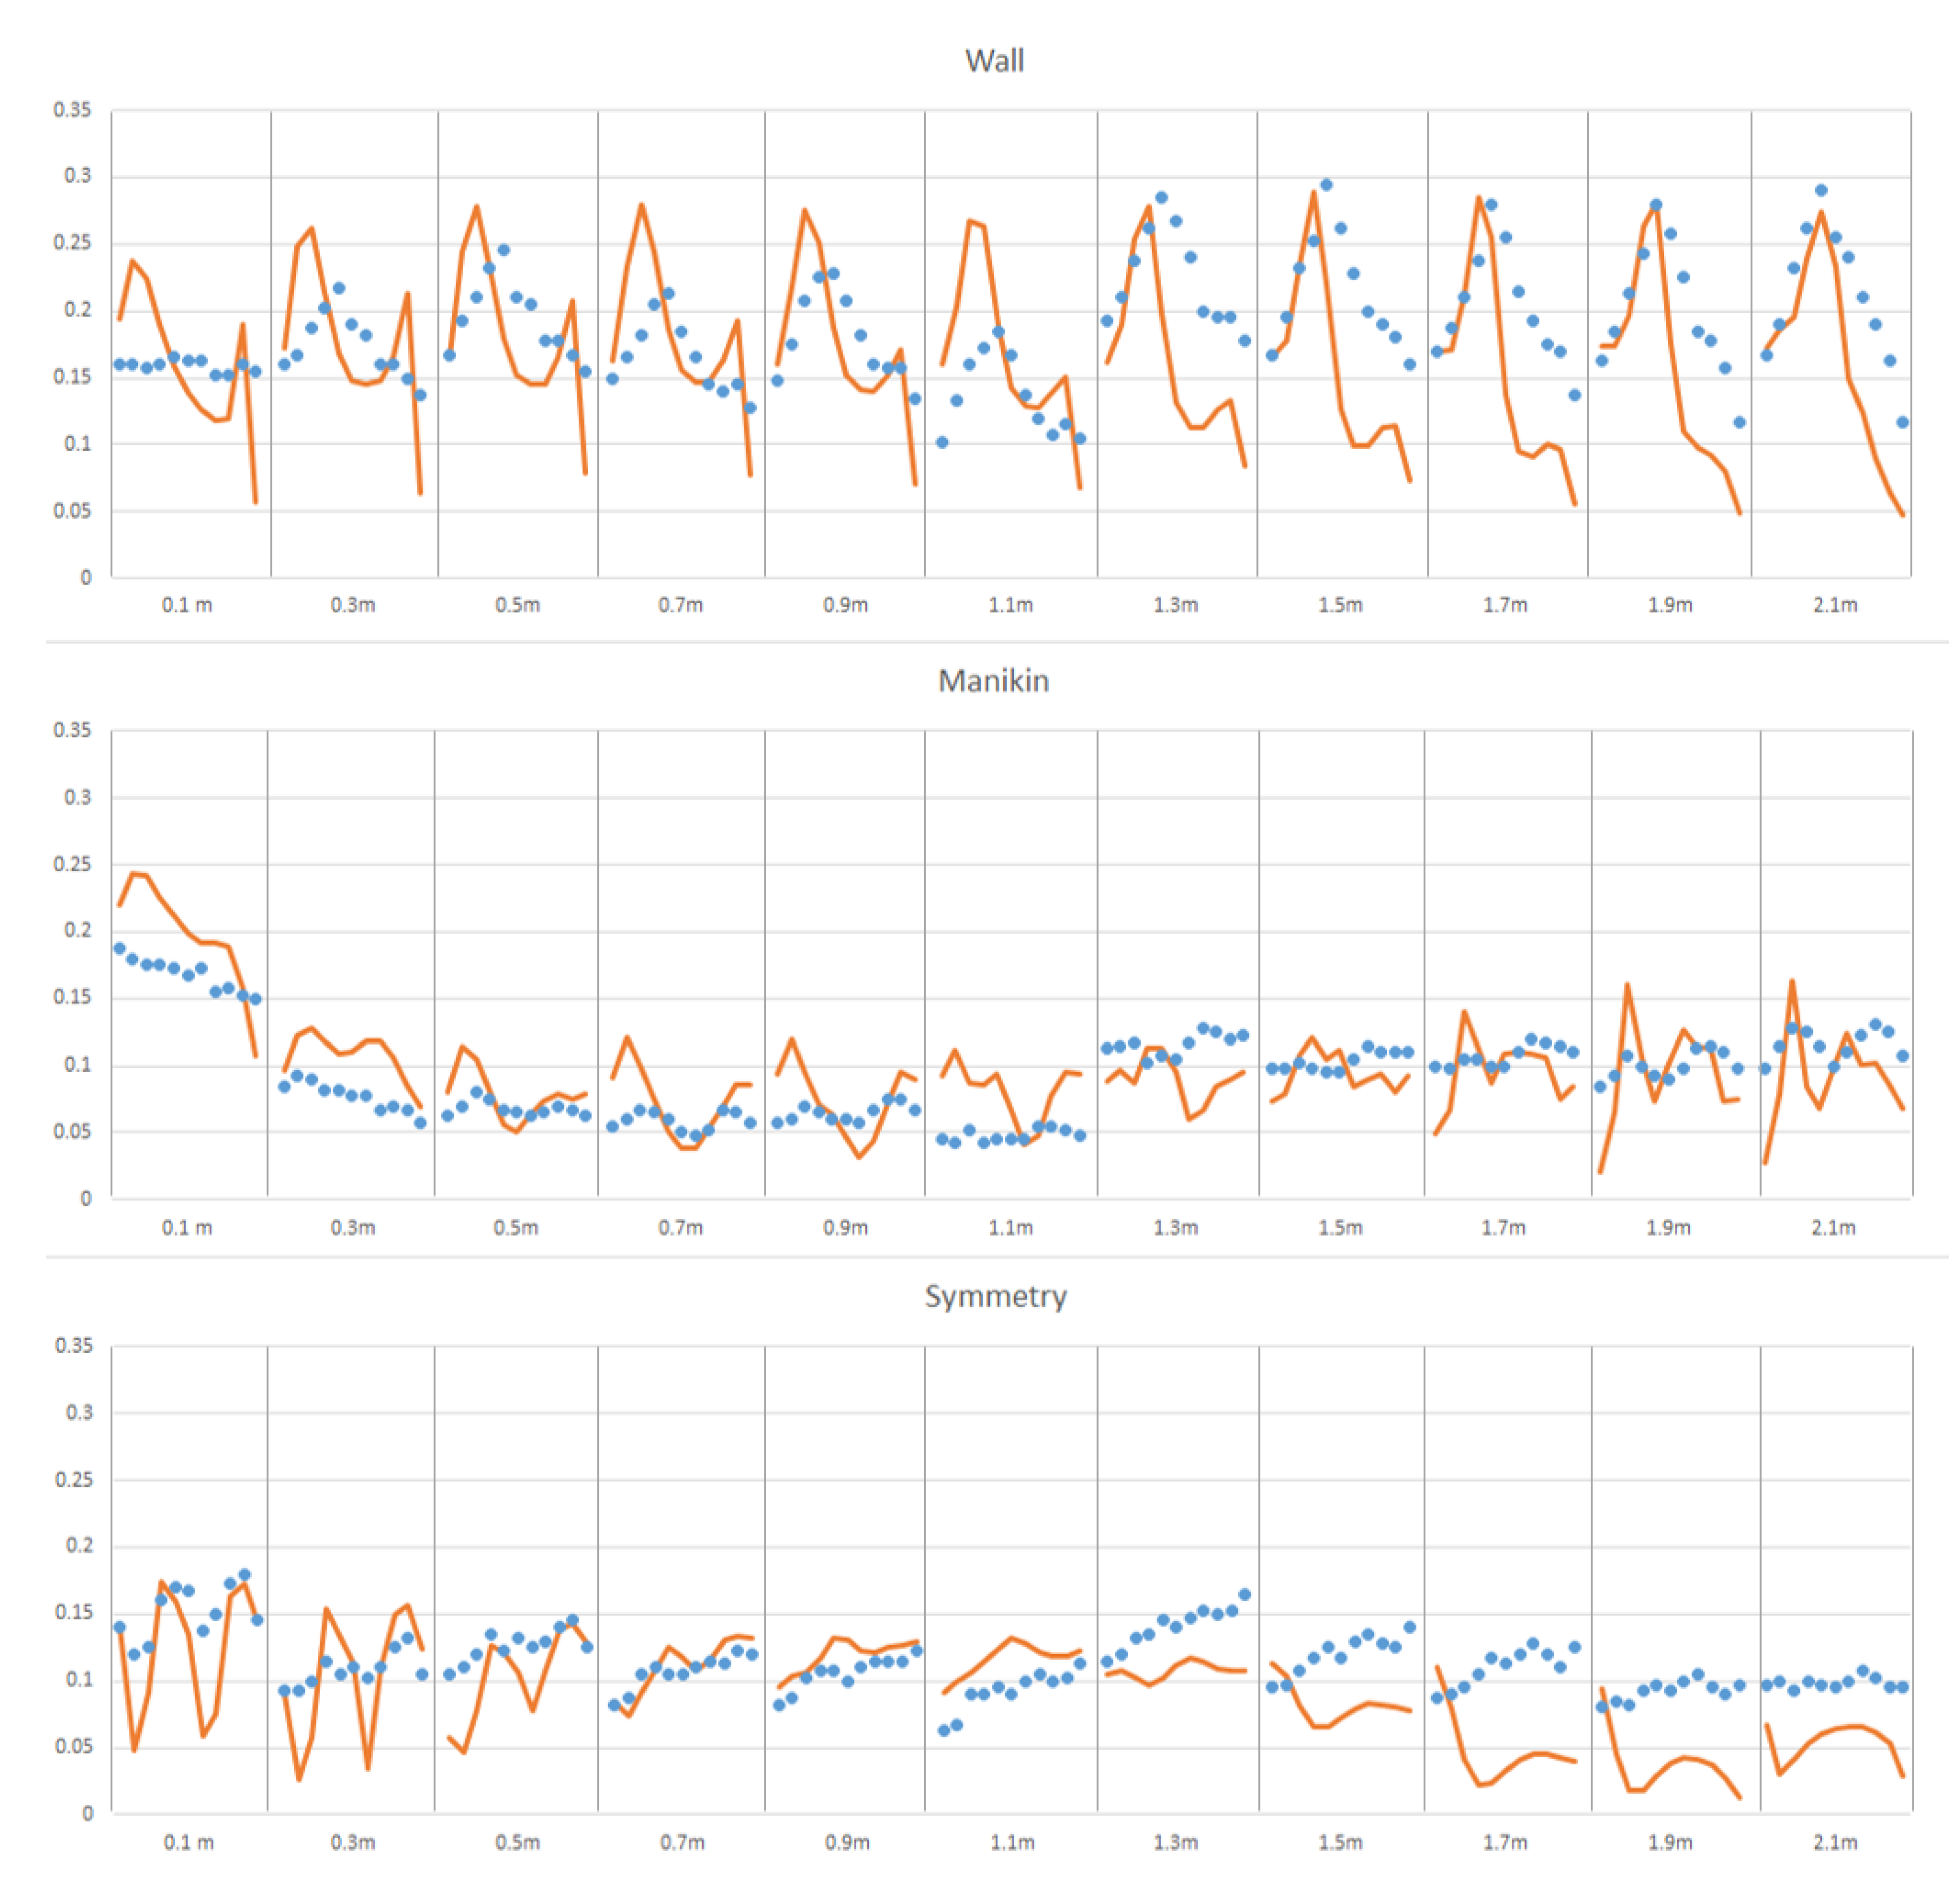Click the 0.7m axis label in Wall chart
Screen dimensions: 1959x1904
[x=680, y=605]
